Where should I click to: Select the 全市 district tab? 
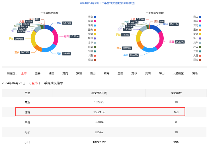[24, 74]
